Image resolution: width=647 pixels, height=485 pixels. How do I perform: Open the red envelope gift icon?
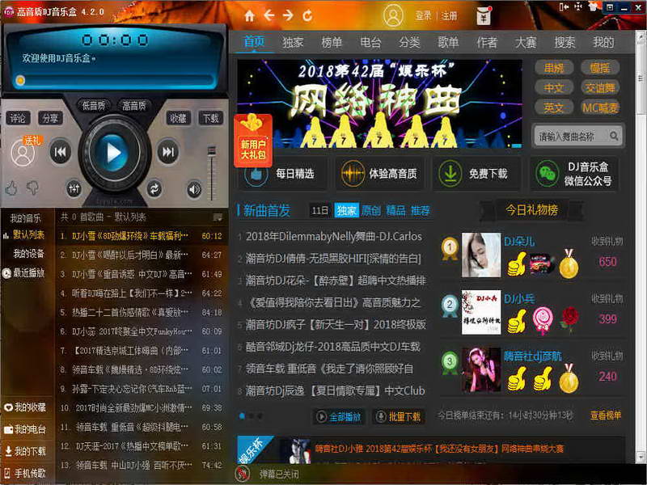484,15
